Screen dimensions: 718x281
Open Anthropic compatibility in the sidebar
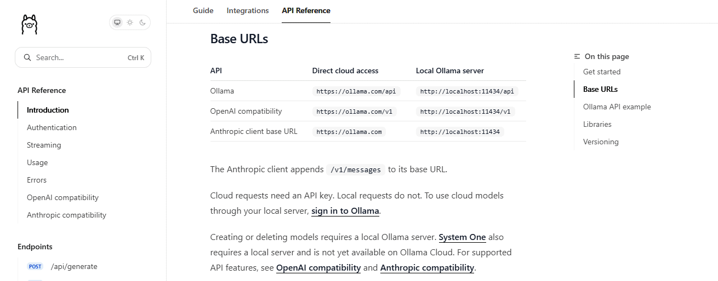(66, 215)
